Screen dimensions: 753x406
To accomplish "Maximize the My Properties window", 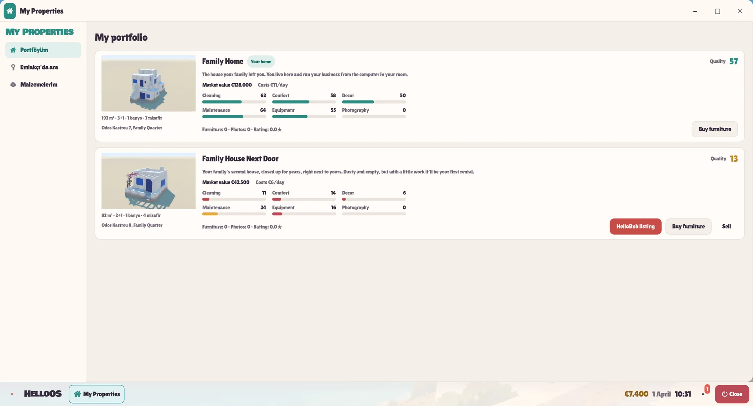I will click(717, 11).
